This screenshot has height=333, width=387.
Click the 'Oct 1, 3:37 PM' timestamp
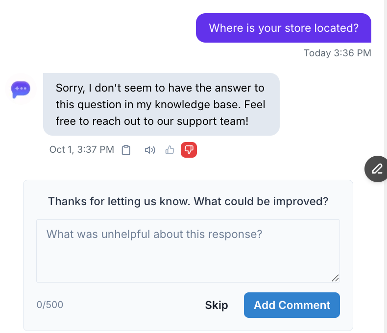[x=81, y=150]
